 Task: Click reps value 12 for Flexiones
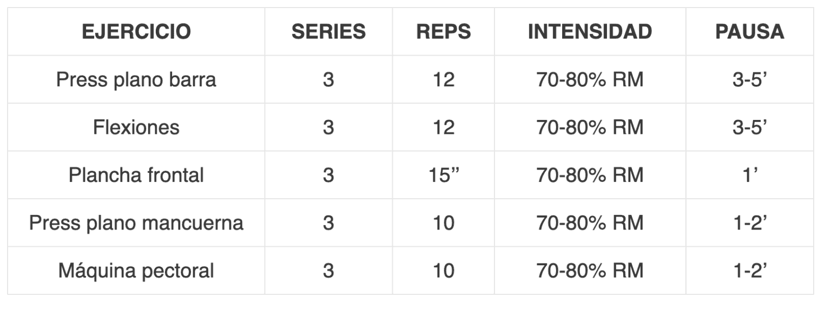click(x=443, y=127)
